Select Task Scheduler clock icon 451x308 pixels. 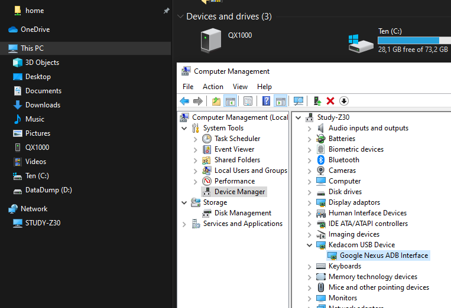coord(206,139)
